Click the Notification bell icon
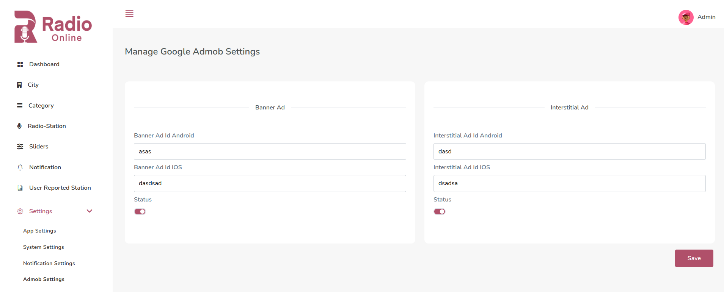Screen dimensions: 724x292 coord(20,167)
